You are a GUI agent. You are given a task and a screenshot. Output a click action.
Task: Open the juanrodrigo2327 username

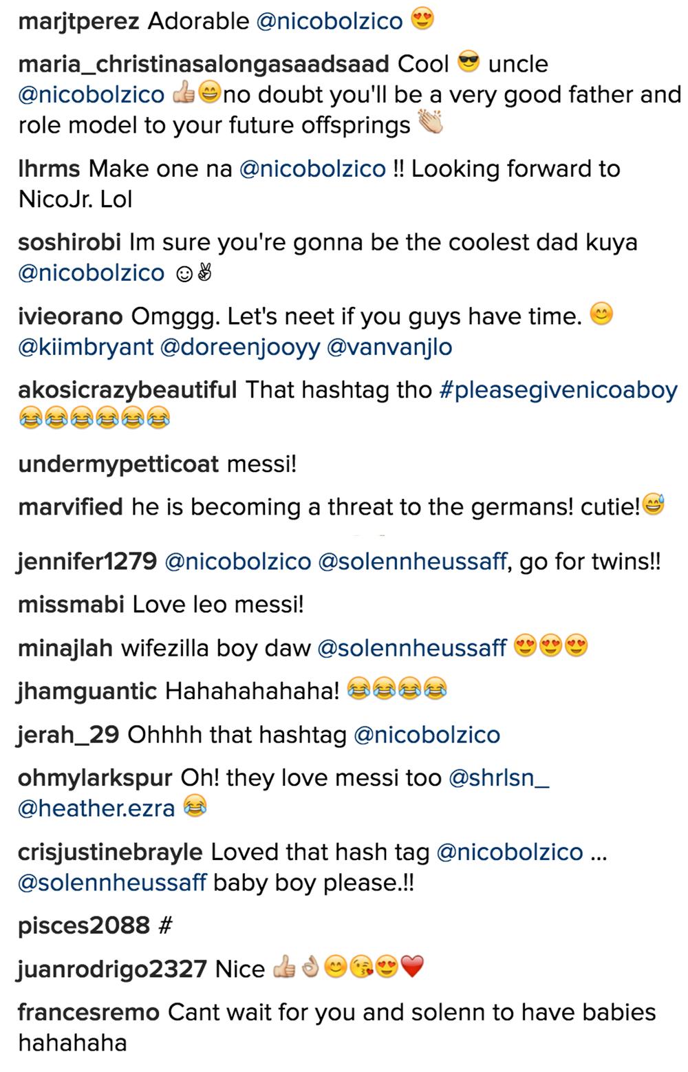click(x=112, y=969)
